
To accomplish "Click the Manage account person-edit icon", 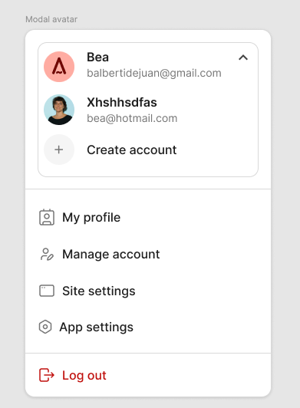I will click(x=47, y=254).
